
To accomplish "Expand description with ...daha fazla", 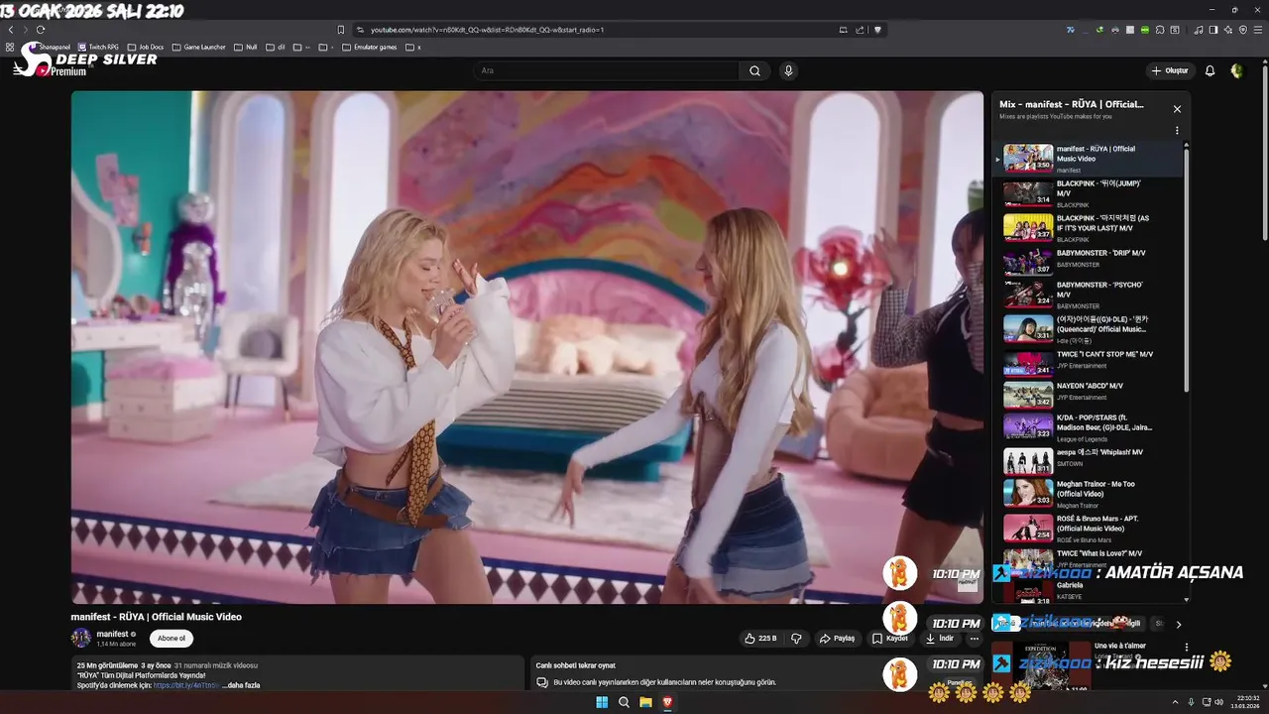I will point(241,685).
